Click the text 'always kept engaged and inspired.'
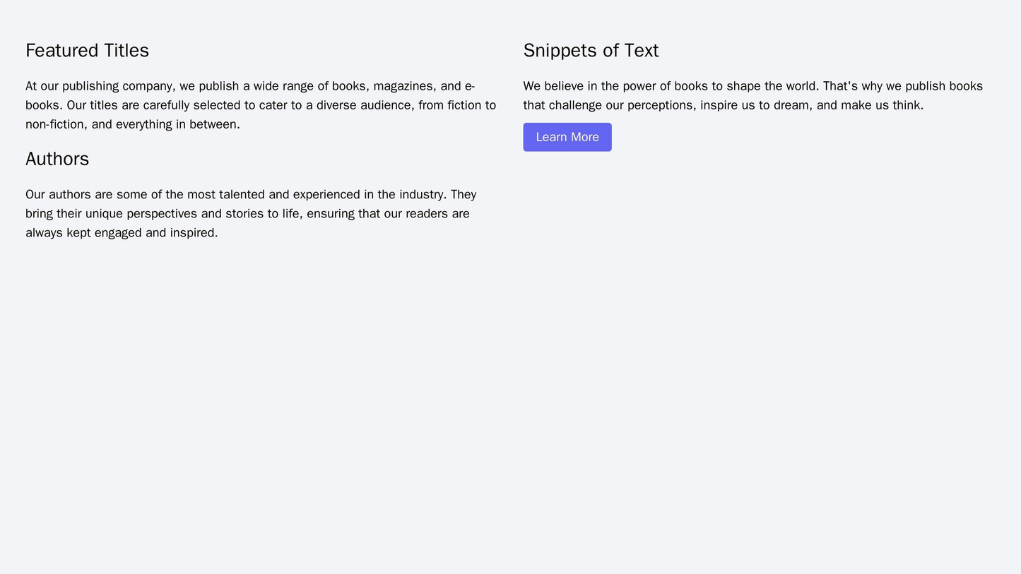This screenshot has width=1021, height=574. [122, 233]
